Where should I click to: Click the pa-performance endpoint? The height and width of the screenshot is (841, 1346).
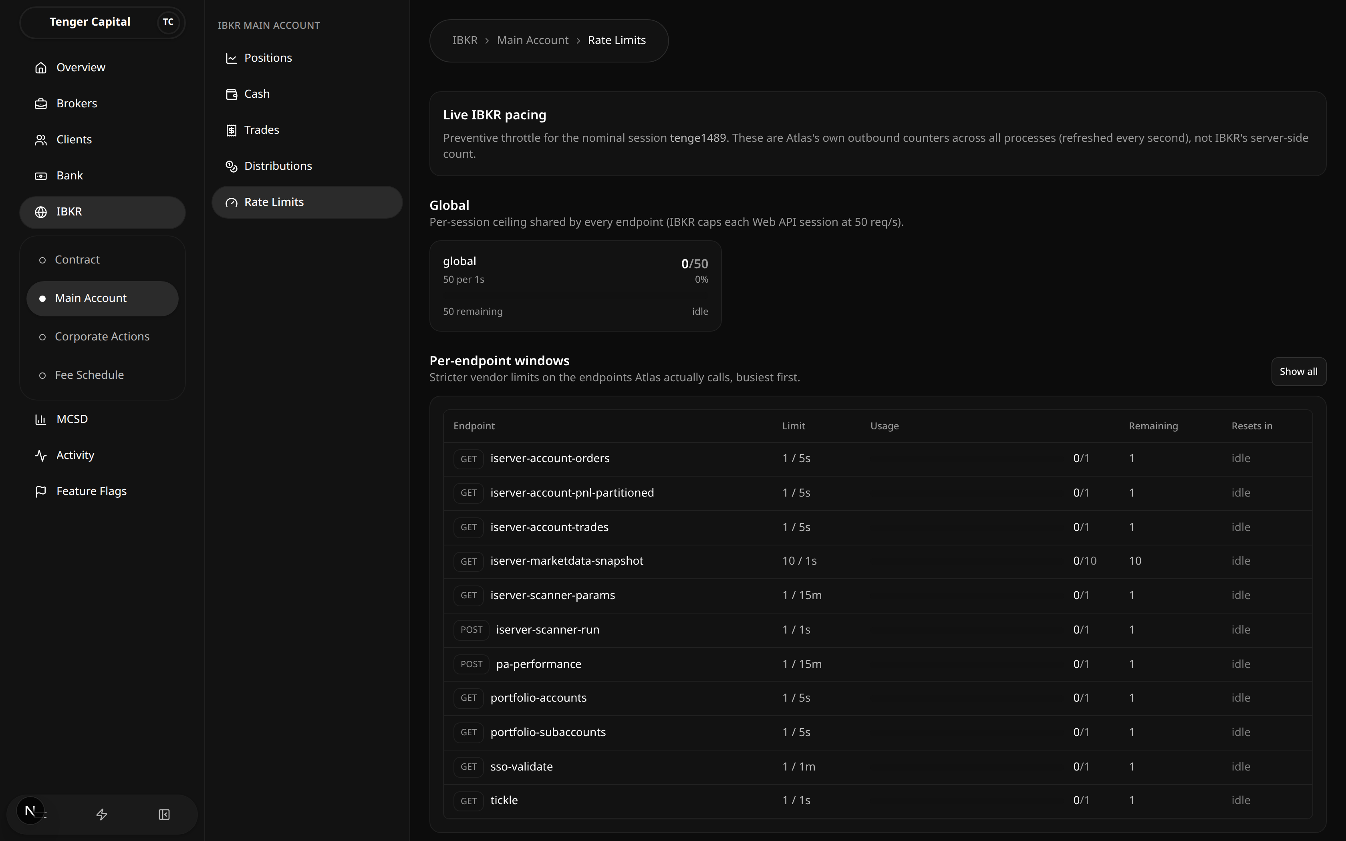click(x=538, y=665)
